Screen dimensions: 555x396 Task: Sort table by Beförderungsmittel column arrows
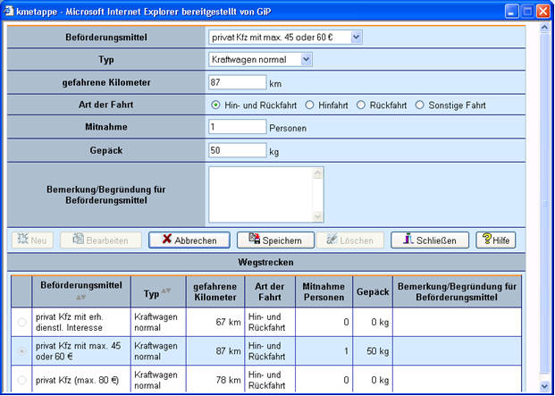[81, 298]
